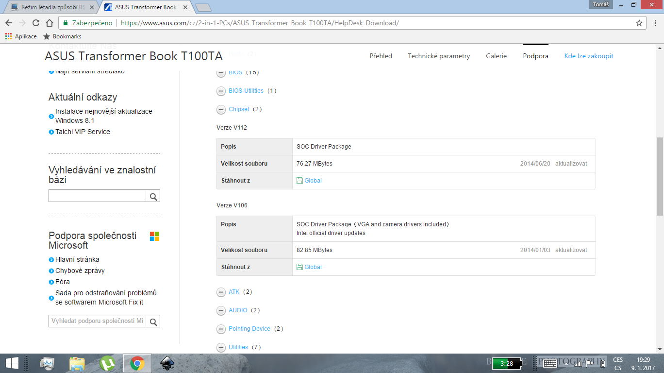Collapse the Chipset category
Viewport: 664px width, 373px height.
[x=221, y=109]
